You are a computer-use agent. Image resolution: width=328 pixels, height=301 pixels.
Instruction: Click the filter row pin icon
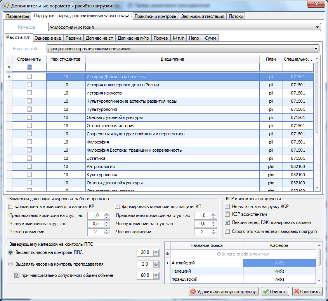point(9,68)
